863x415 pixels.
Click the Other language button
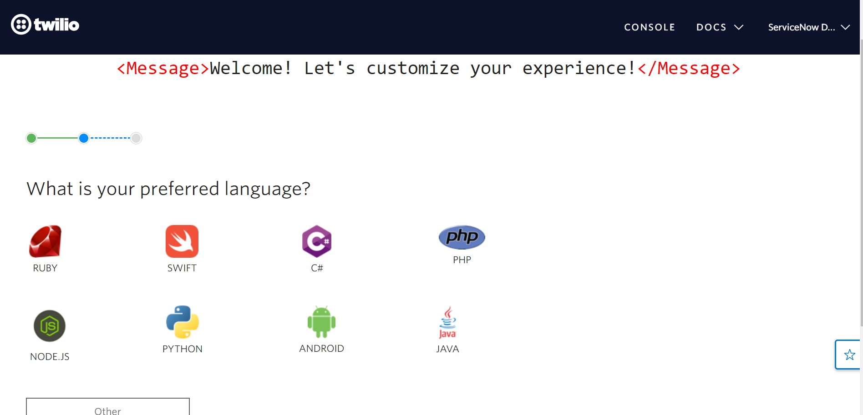pos(108,407)
